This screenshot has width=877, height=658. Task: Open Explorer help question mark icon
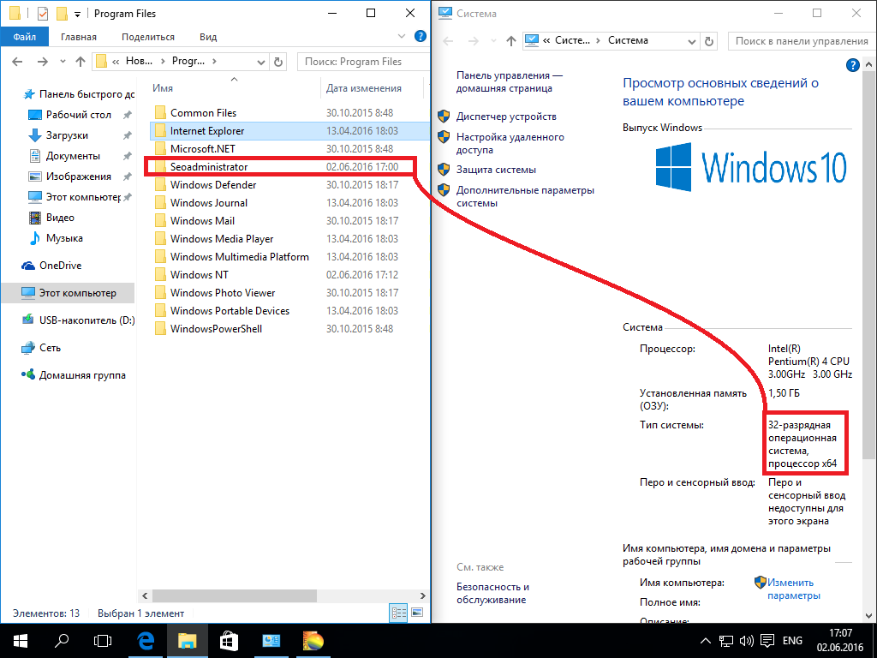(x=420, y=37)
